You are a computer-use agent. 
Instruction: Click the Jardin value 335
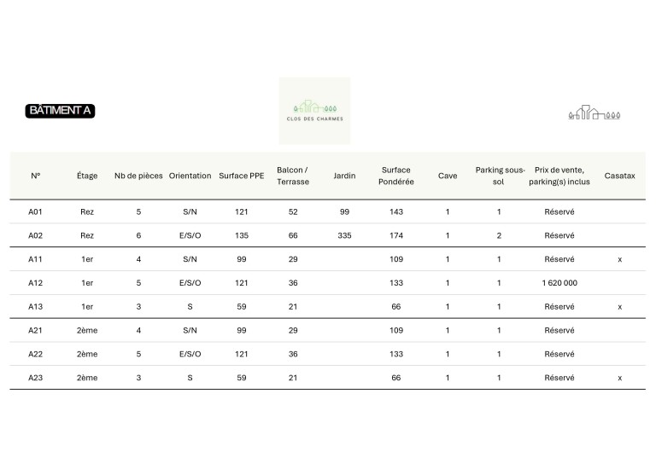tap(344, 235)
